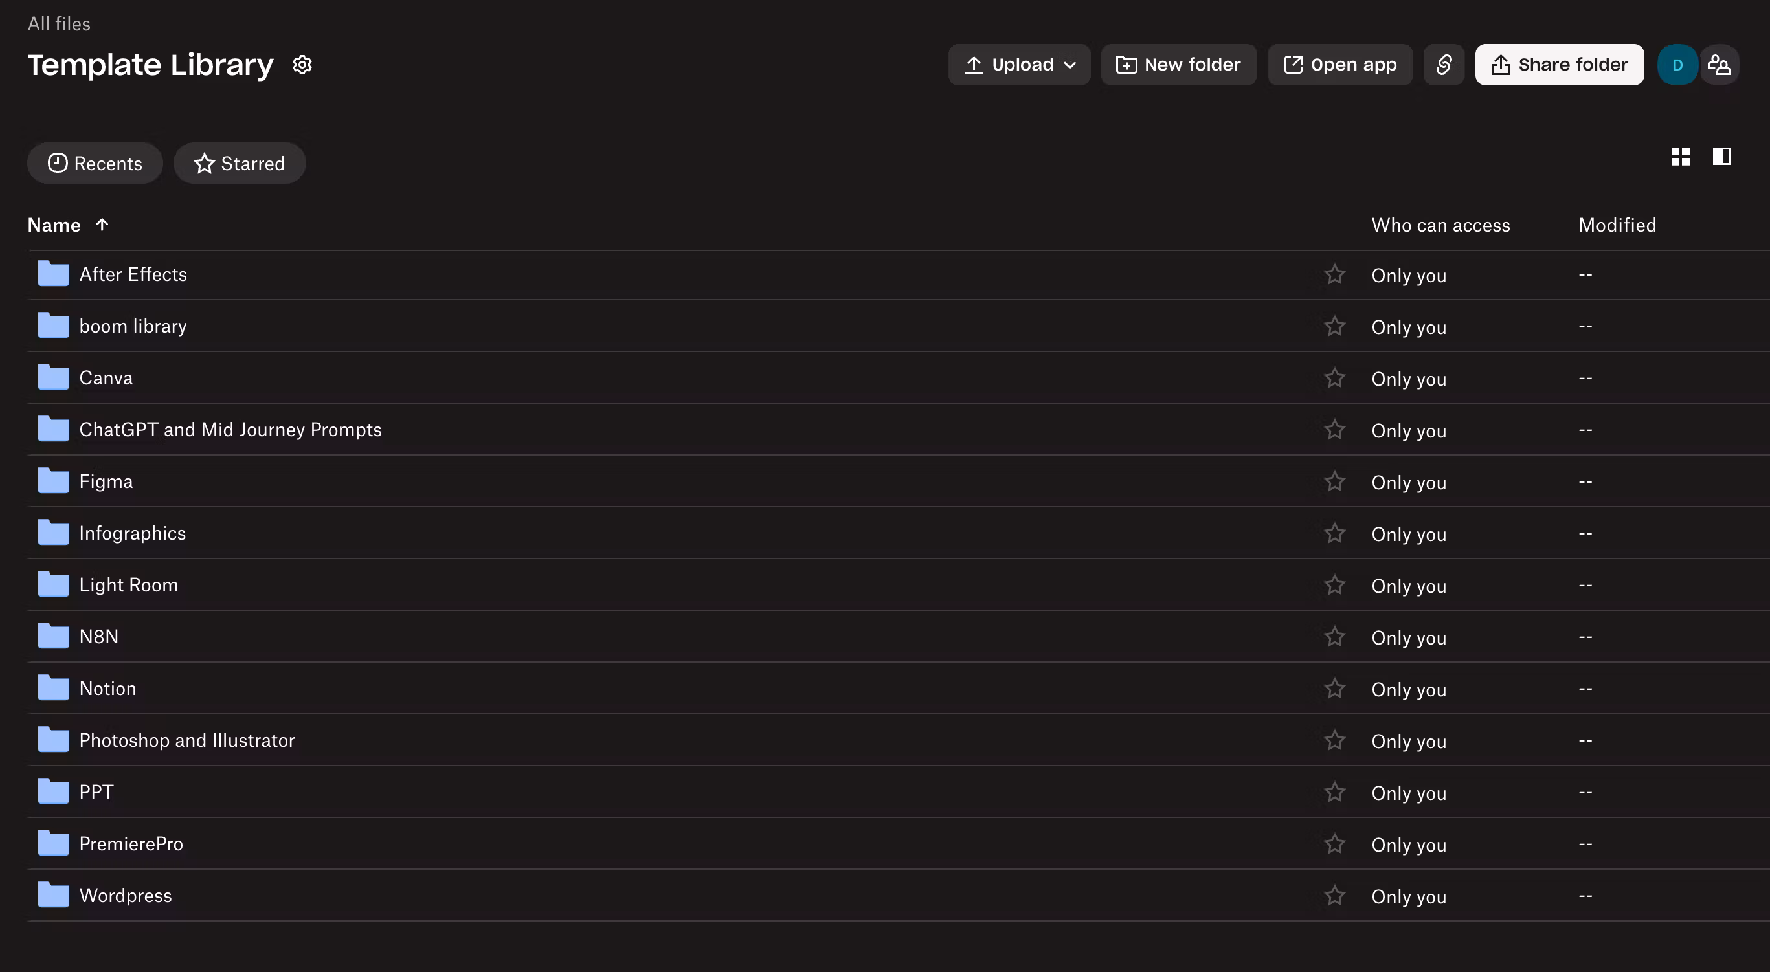The height and width of the screenshot is (972, 1770).
Task: Click the Share folder button
Action: point(1559,65)
